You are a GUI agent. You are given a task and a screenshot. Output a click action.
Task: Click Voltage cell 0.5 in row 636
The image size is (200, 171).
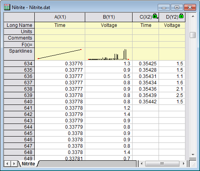point(109,76)
